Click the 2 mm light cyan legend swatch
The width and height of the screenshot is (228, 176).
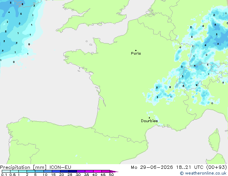[x=31, y=171]
